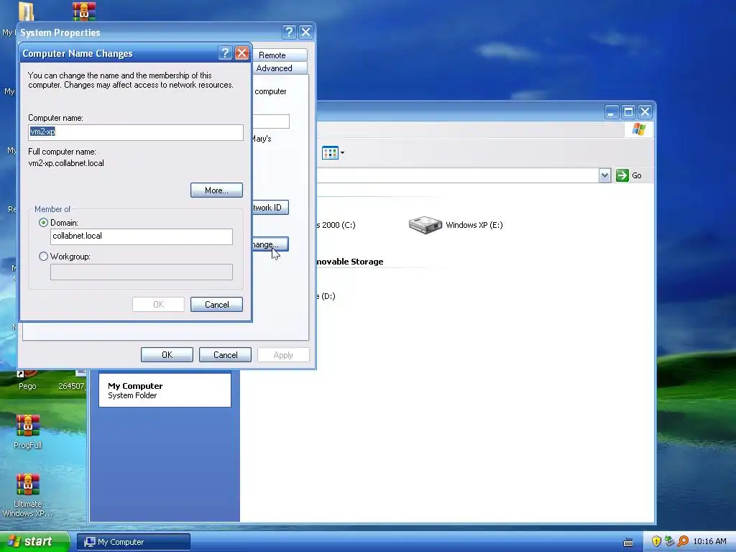Click the folder icon at top-left of desktop

(x=27, y=11)
